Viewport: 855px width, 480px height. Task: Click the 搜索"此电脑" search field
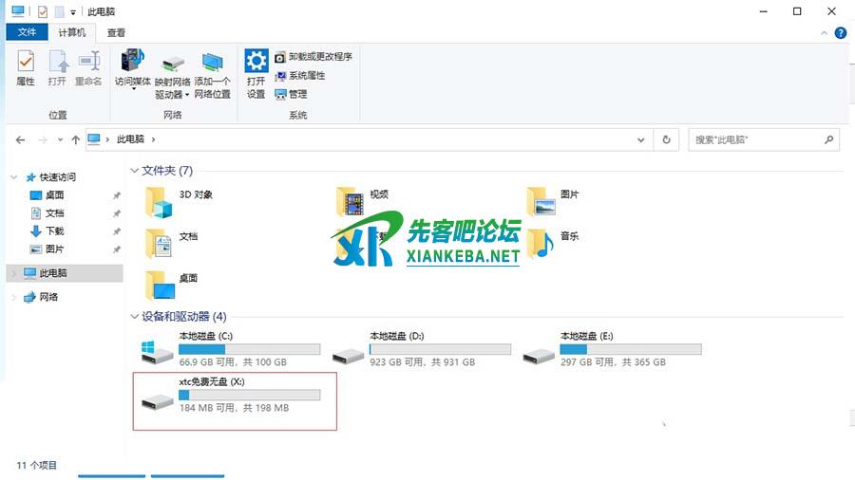pos(755,139)
